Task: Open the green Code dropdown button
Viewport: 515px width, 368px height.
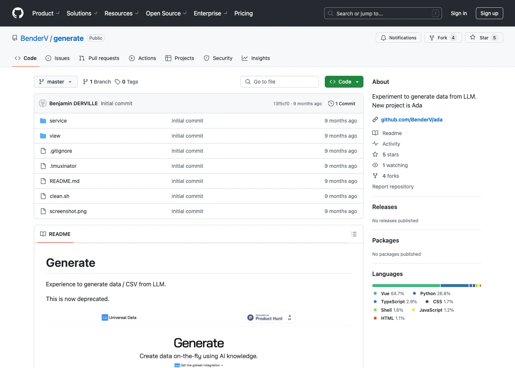Action: [x=344, y=82]
